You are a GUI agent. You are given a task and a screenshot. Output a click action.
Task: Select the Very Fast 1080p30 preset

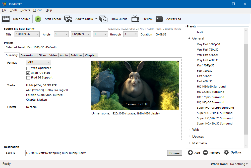208,44
